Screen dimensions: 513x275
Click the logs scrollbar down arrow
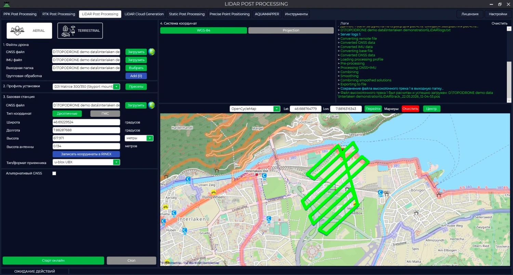pos(509,100)
